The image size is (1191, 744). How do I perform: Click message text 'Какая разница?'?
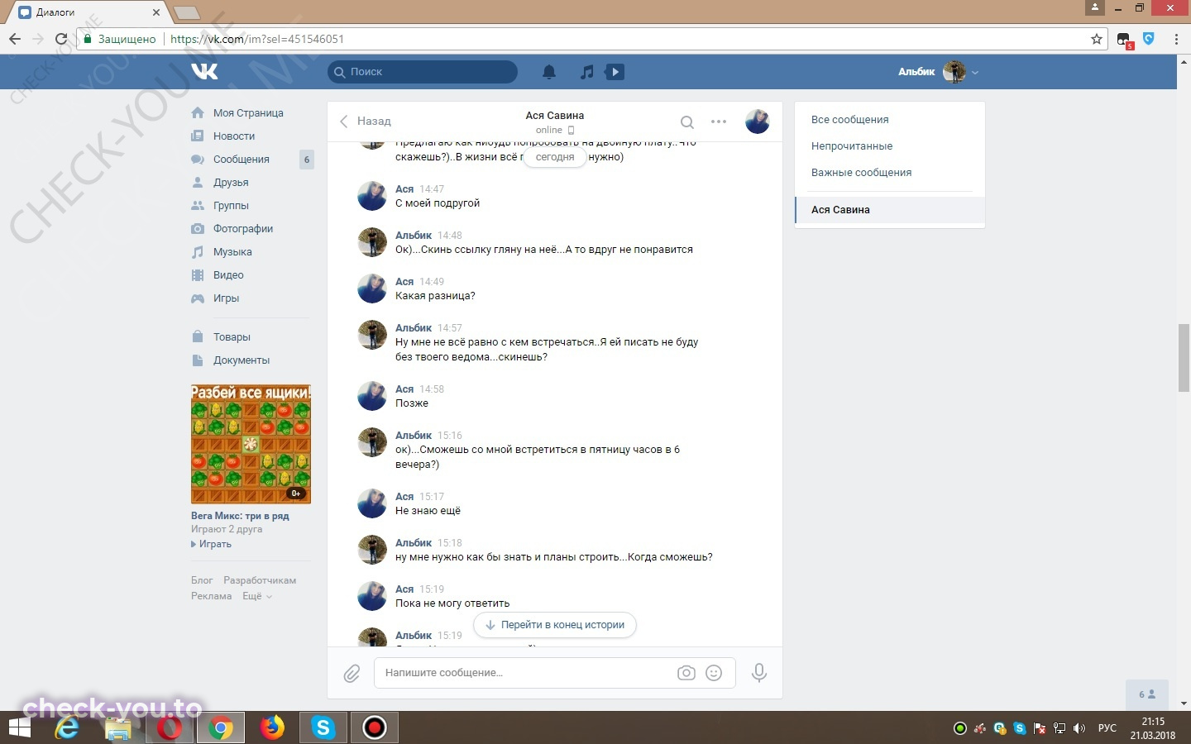coord(435,296)
